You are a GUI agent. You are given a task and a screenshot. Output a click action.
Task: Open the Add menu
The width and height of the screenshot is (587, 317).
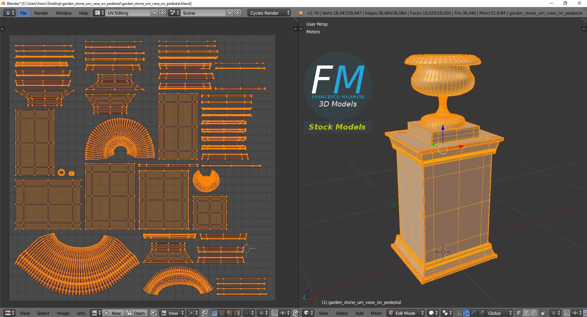(359, 313)
